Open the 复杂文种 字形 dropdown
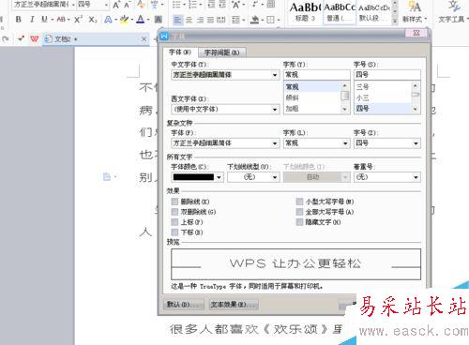The width and height of the screenshot is (469, 345). 345,143
